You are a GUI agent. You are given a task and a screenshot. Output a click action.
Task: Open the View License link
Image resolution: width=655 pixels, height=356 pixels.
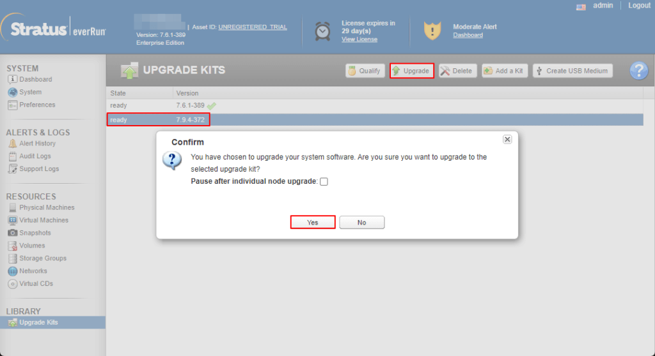click(359, 39)
